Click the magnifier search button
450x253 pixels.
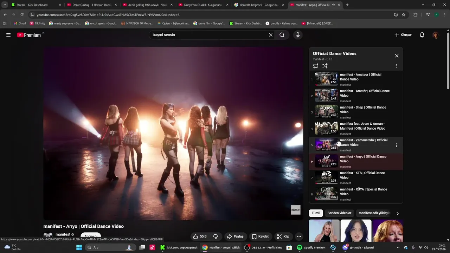pyautogui.click(x=282, y=35)
